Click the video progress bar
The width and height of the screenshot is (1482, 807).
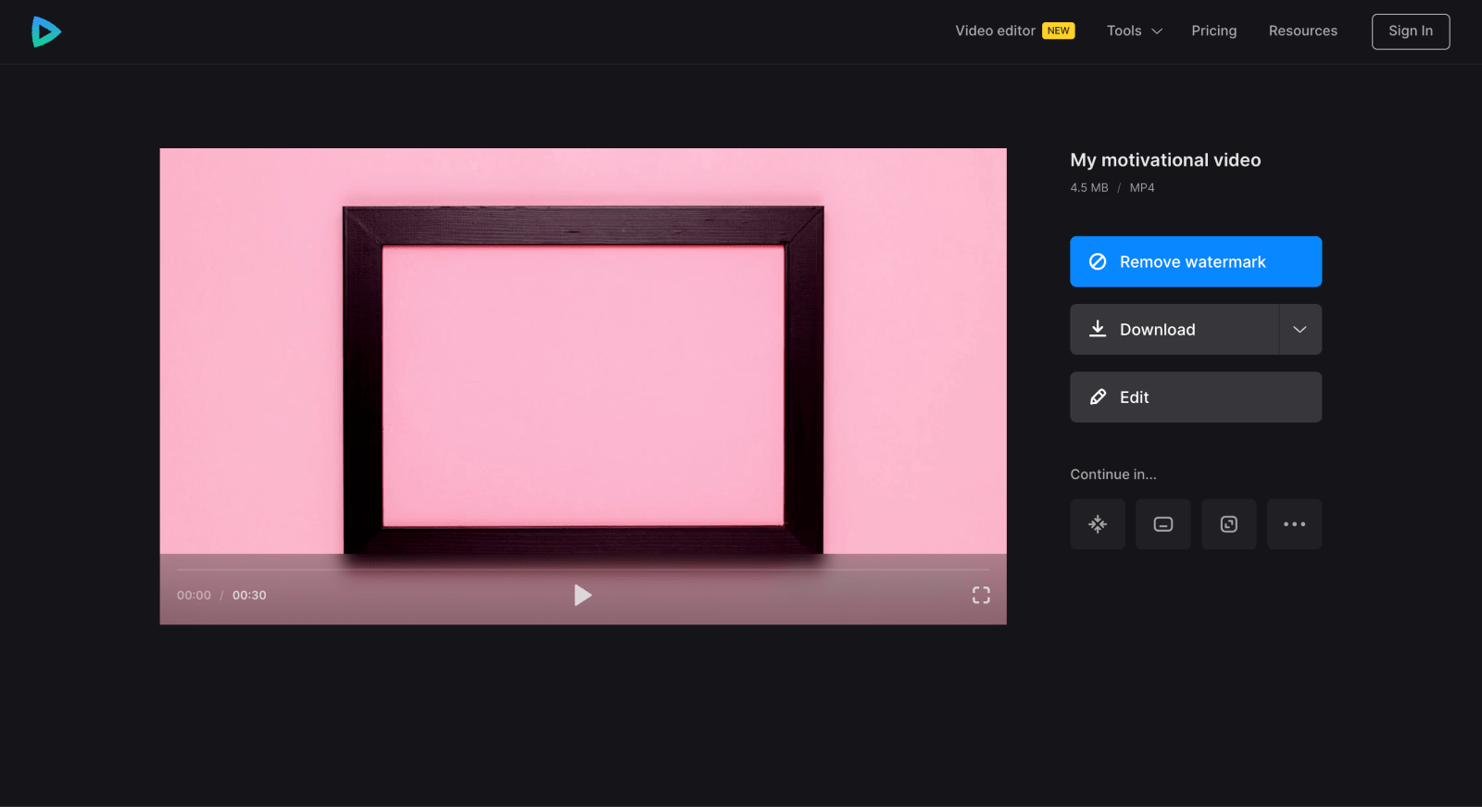point(584,569)
